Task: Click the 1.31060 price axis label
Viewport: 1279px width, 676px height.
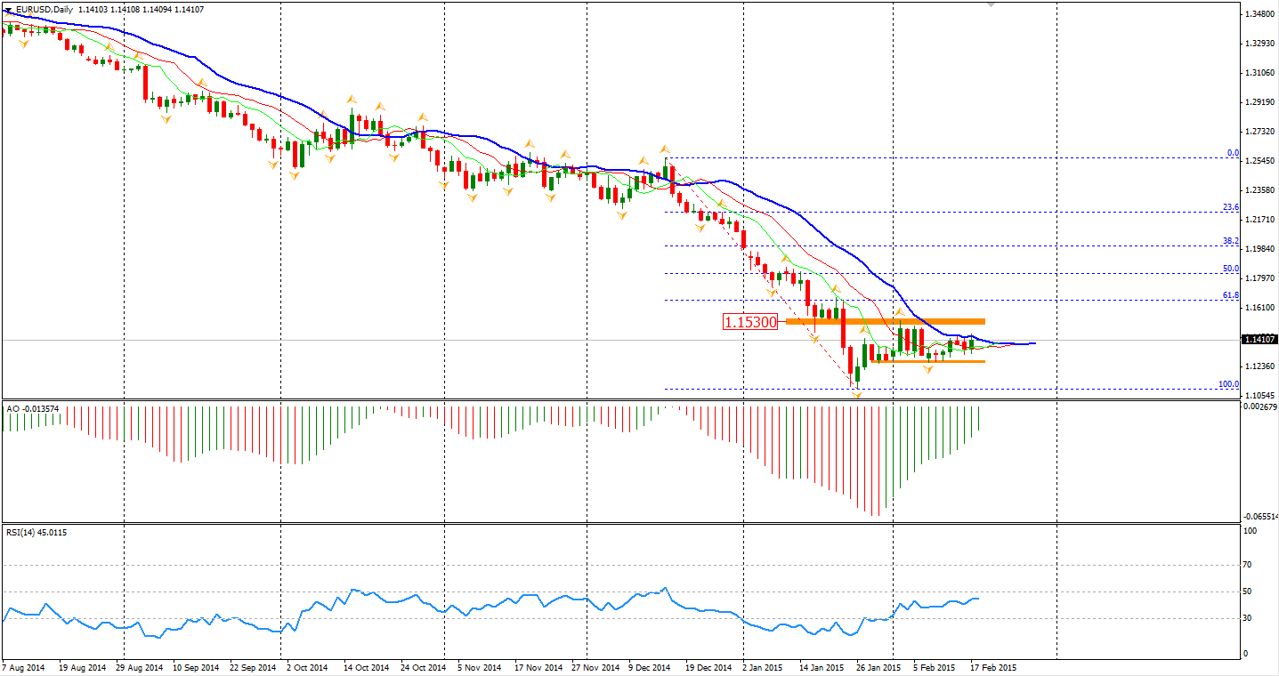Action: [x=1259, y=73]
